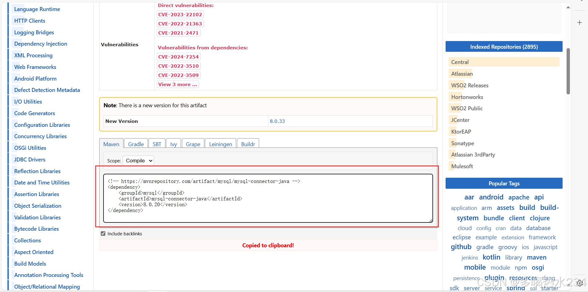This screenshot has height=292, width=588.
Task: Open the Code Generators category
Action: click(35, 113)
